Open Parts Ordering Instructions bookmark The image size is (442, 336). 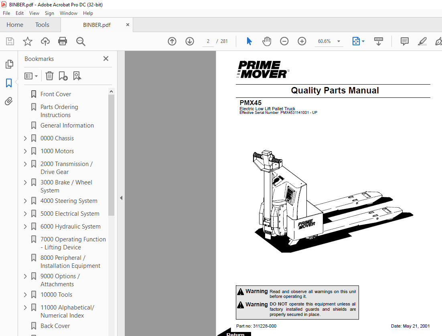click(x=59, y=111)
